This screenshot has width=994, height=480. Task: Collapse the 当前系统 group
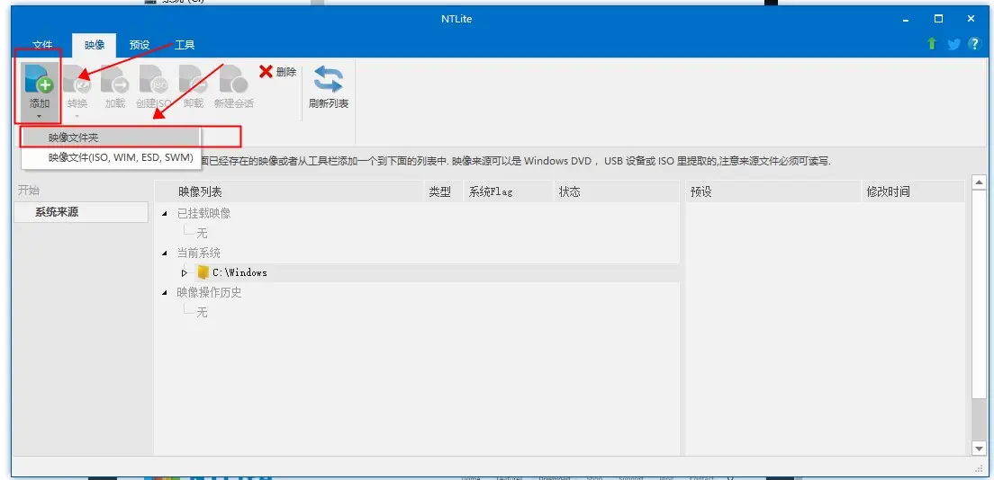coord(165,253)
